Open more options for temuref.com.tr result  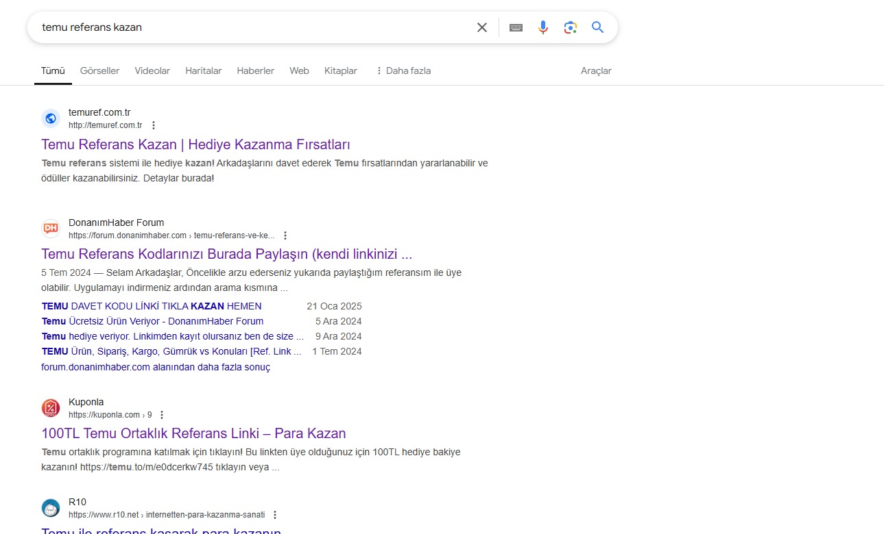154,125
